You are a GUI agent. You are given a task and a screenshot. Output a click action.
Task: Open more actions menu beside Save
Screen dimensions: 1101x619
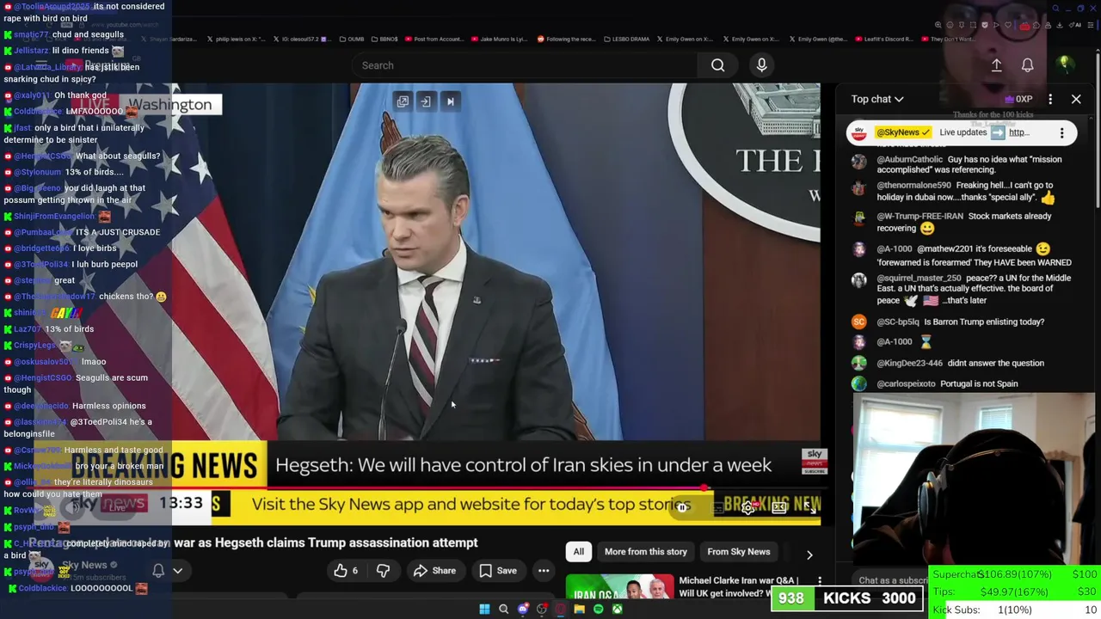click(x=544, y=571)
